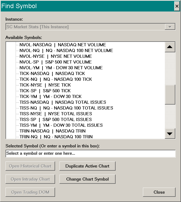Click the symbols list scrollbar thumb
This screenshot has height=202, width=181.
tap(170, 95)
